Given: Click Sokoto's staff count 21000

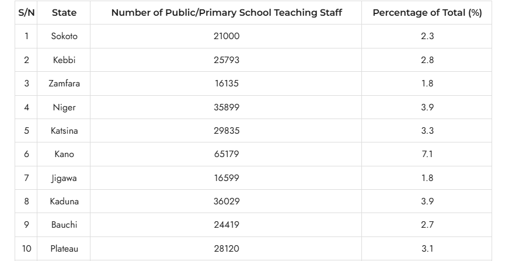Looking at the screenshot, I should 227,36.
